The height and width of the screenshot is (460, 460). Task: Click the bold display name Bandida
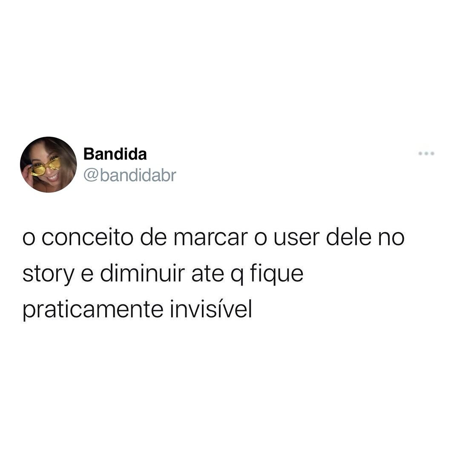pyautogui.click(x=115, y=154)
